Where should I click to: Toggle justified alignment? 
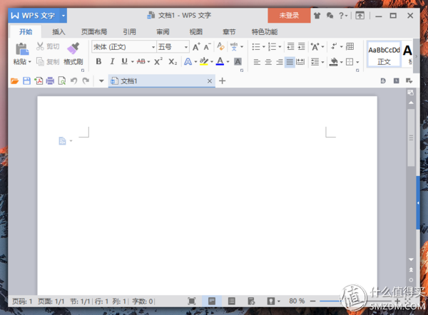coord(290,62)
